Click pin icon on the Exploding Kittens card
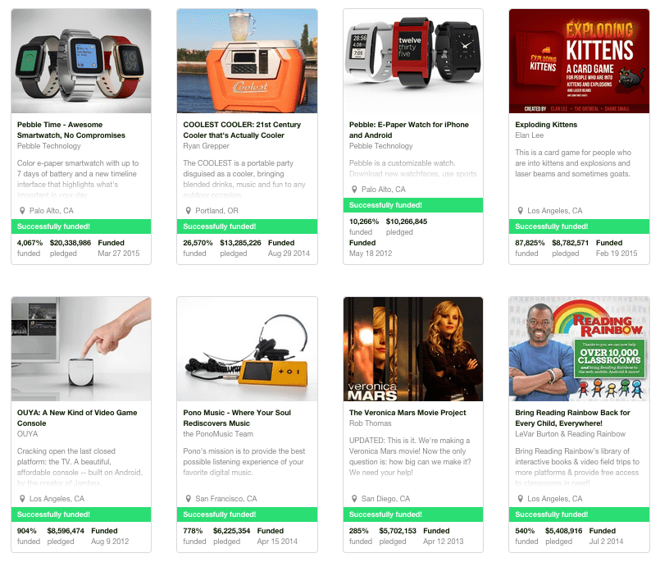The width and height of the screenshot is (660, 567). pyautogui.click(x=521, y=211)
